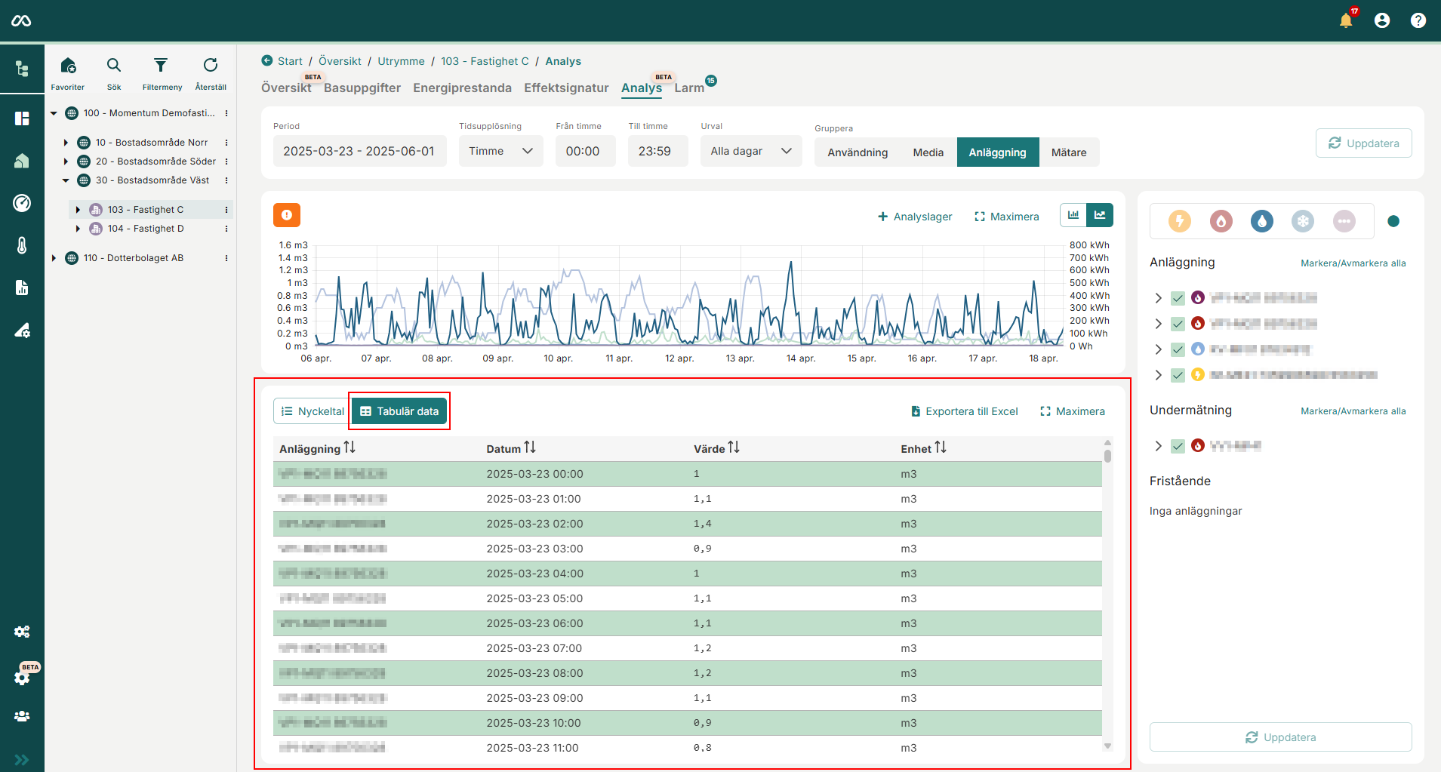Screen dimensions: 1441x772
Task: Toggle the heating flame media filter icon
Action: tap(1221, 221)
